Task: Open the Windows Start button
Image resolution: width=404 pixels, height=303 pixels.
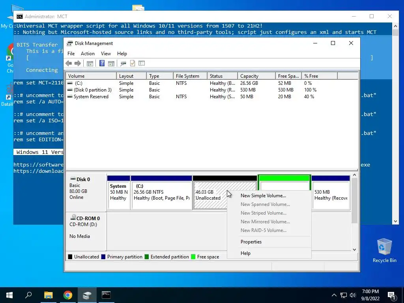Action: click(9, 295)
